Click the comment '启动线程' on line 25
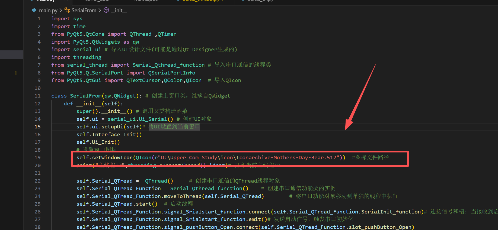 click(x=182, y=204)
